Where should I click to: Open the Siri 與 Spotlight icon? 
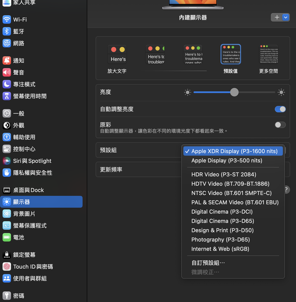point(7,161)
